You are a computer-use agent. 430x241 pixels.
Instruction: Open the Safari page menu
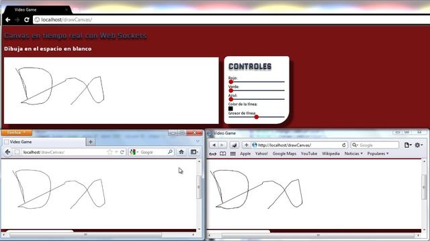pos(408,145)
